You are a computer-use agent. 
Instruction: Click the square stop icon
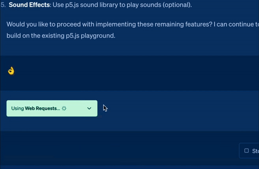[246, 151]
